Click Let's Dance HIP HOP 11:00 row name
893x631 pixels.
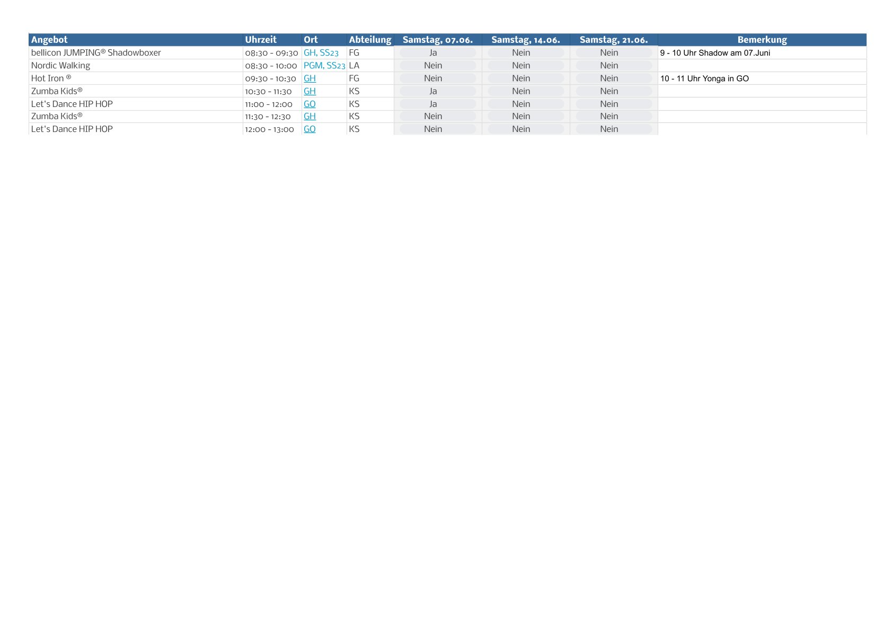click(72, 104)
